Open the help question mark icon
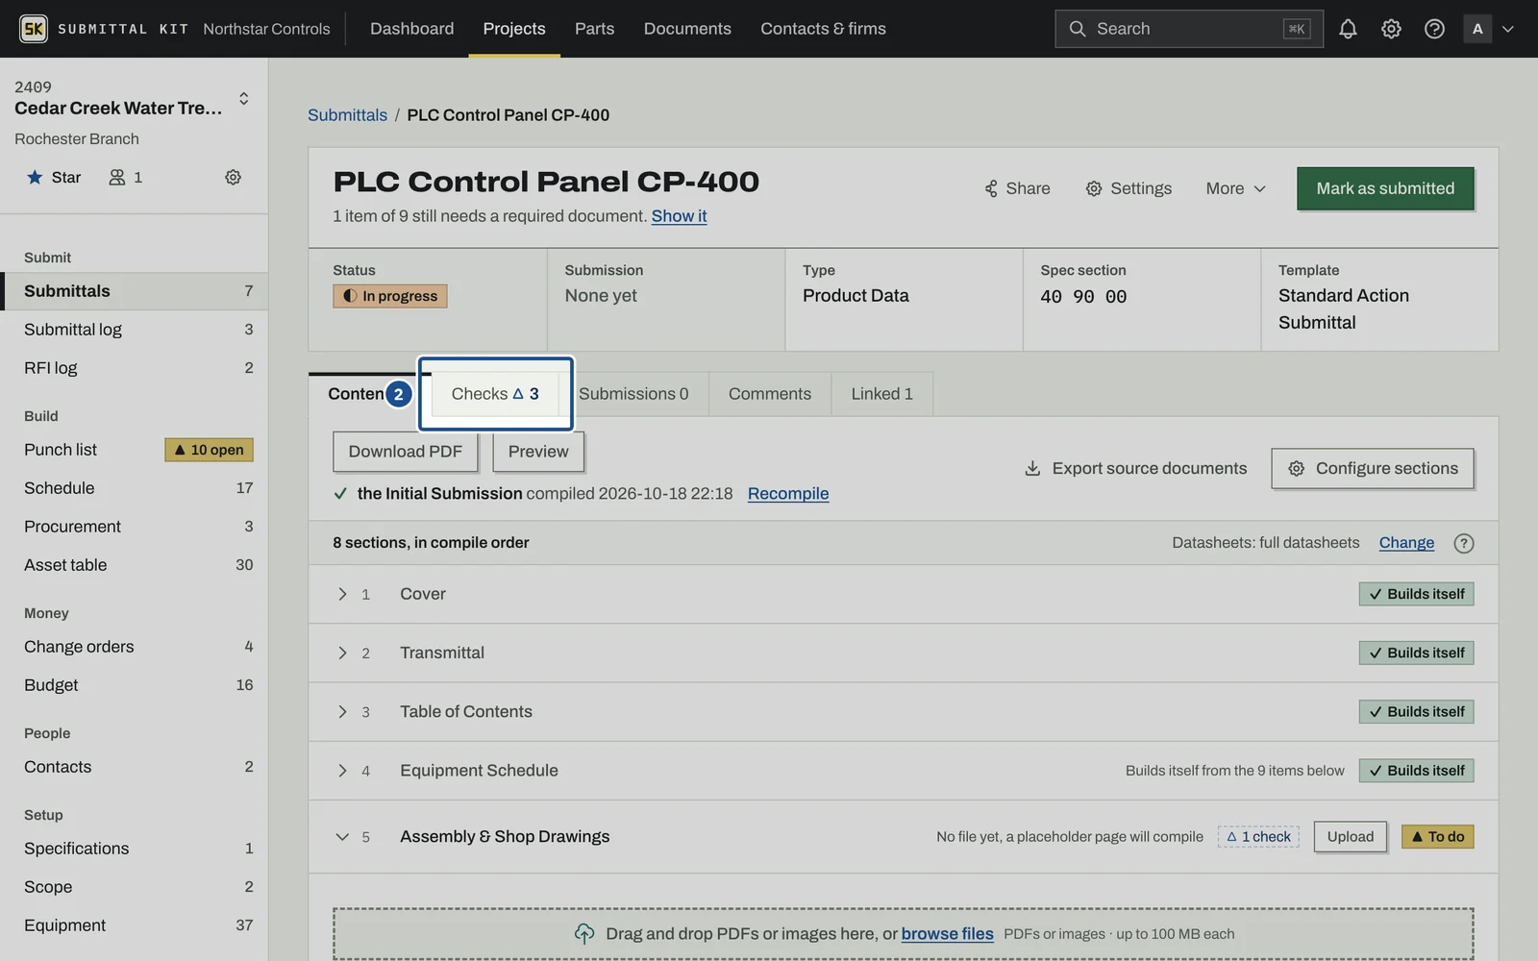1538x961 pixels. coord(1434,29)
